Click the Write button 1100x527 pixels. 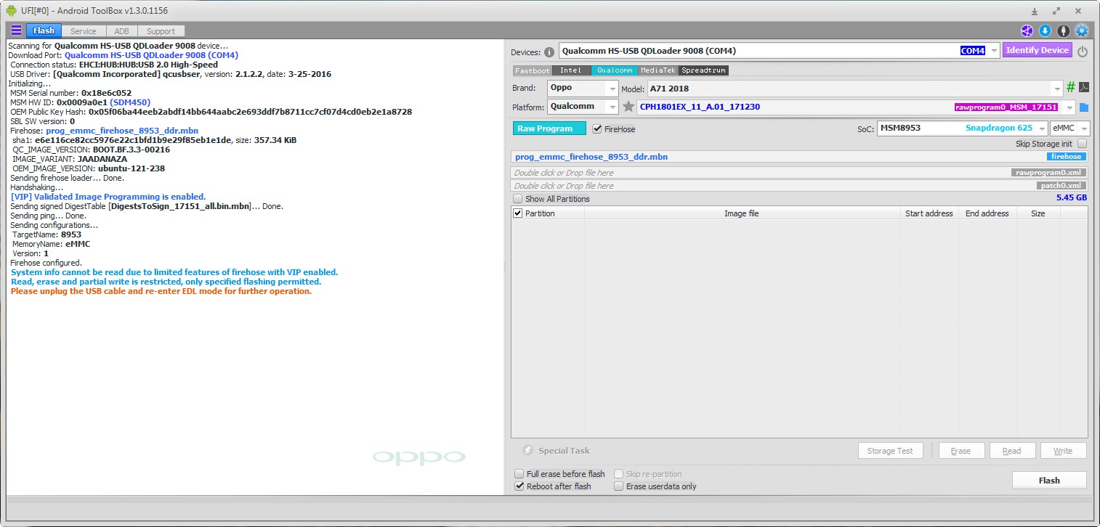1063,451
